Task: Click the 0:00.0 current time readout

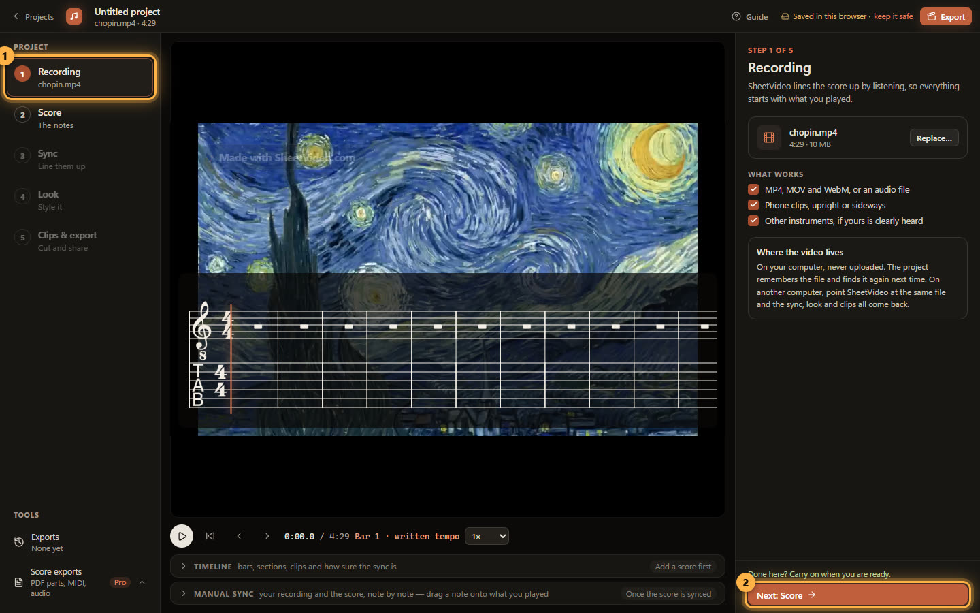Action: (x=299, y=537)
